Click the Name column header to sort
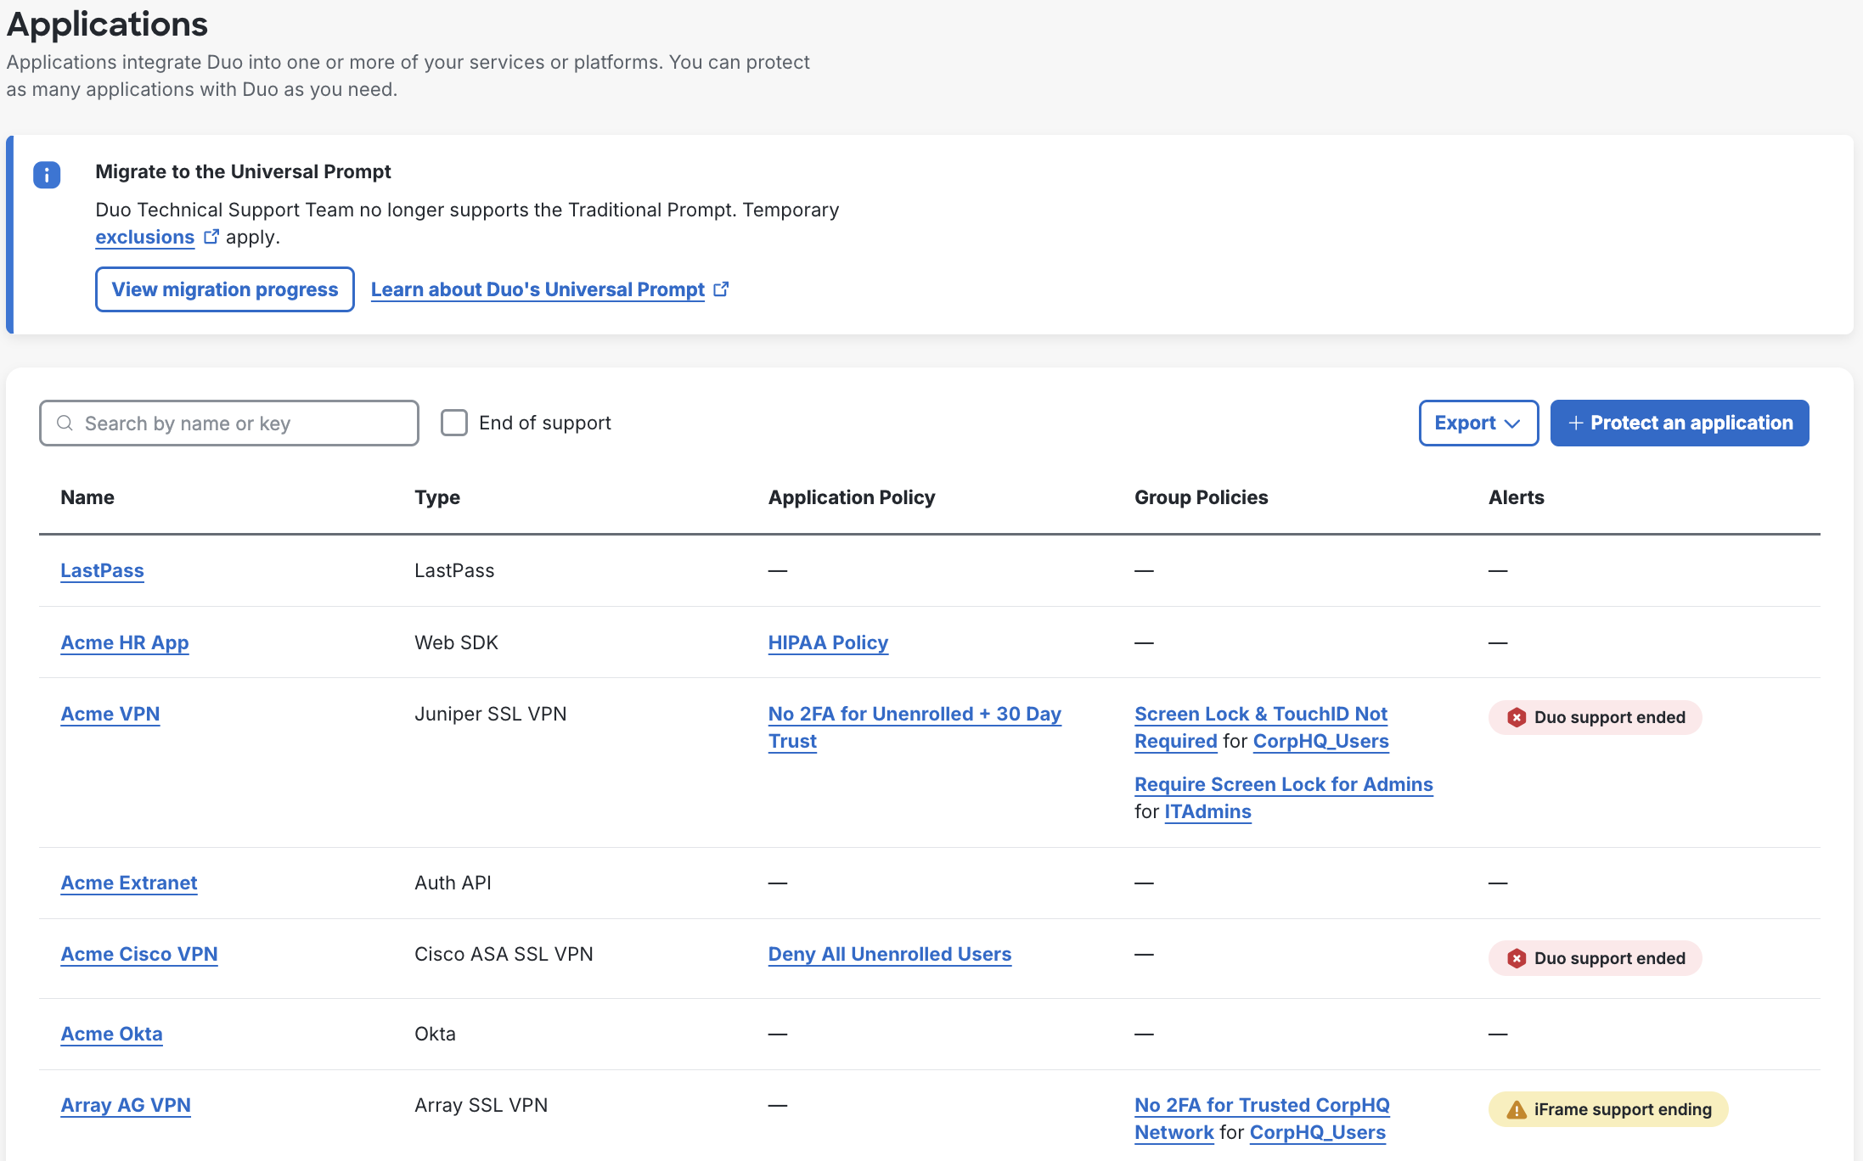The height and width of the screenshot is (1161, 1863). [x=86, y=497]
